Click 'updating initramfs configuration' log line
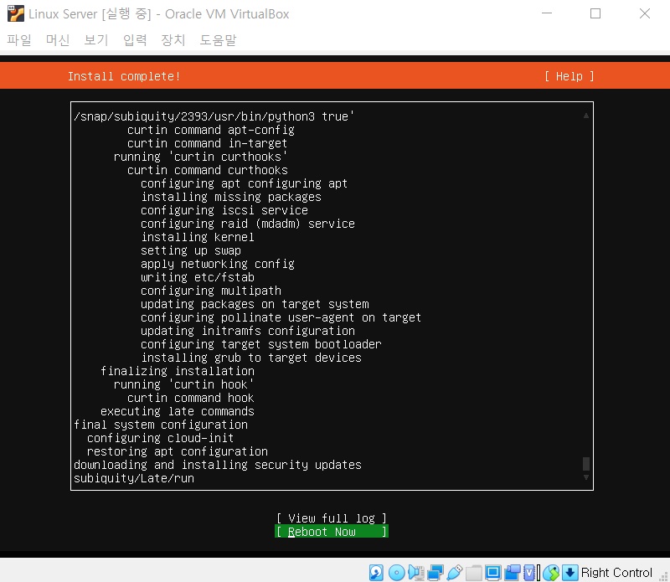670x582 pixels. [x=248, y=331]
